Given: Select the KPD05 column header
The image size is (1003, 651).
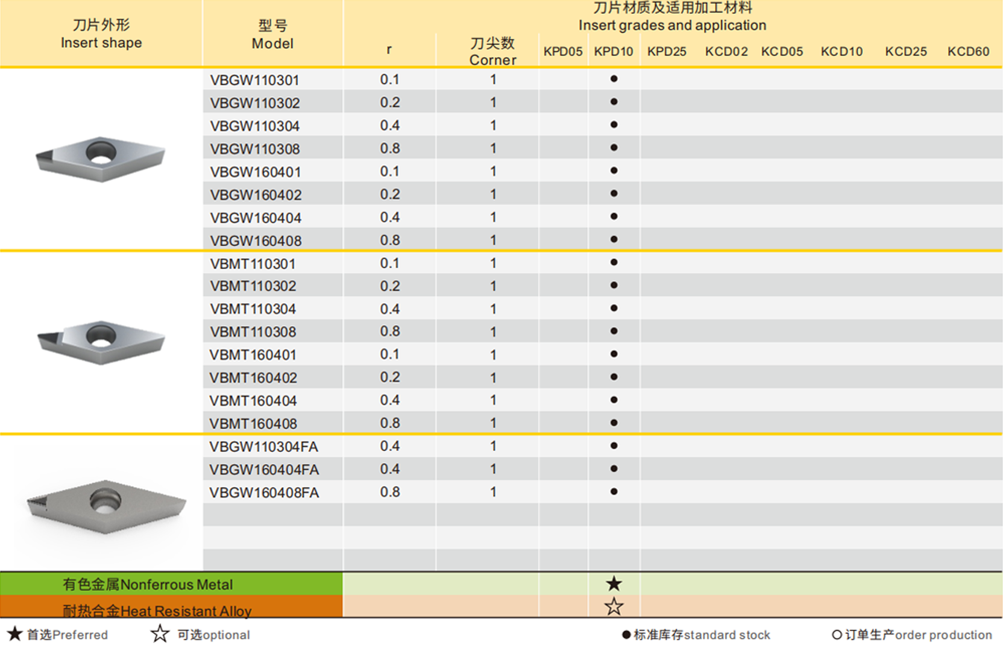Looking at the screenshot, I should [562, 52].
